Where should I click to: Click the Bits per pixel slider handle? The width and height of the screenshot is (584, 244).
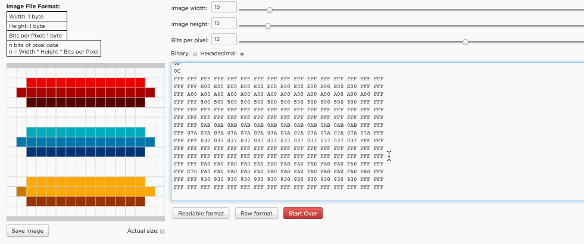pos(466,42)
